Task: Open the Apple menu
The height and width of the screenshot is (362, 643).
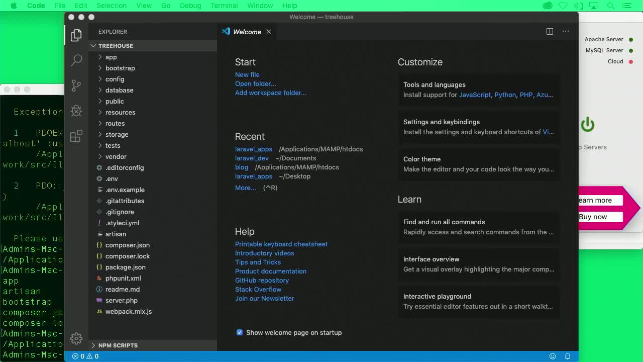Action: [x=14, y=6]
